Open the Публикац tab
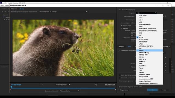The height and width of the screenshot is (98, 175). (x=166, y=46)
